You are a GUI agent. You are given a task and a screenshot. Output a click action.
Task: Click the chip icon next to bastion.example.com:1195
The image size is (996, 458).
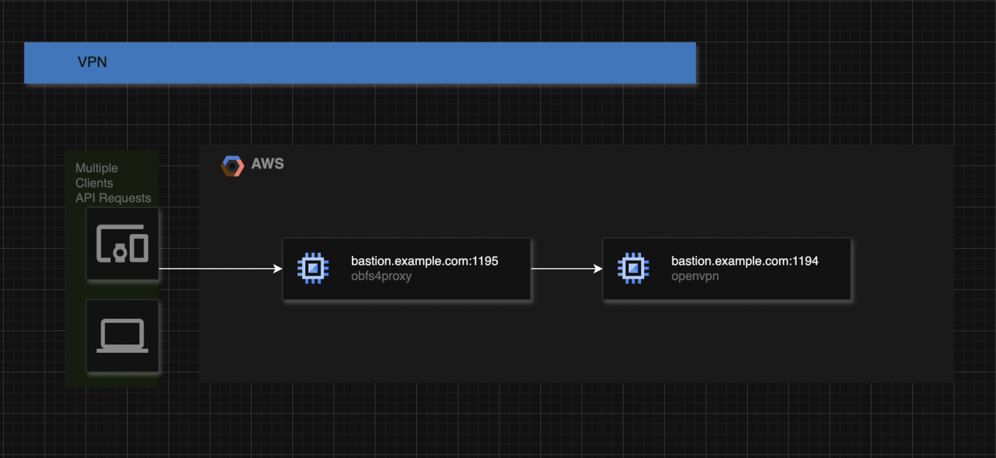click(312, 268)
